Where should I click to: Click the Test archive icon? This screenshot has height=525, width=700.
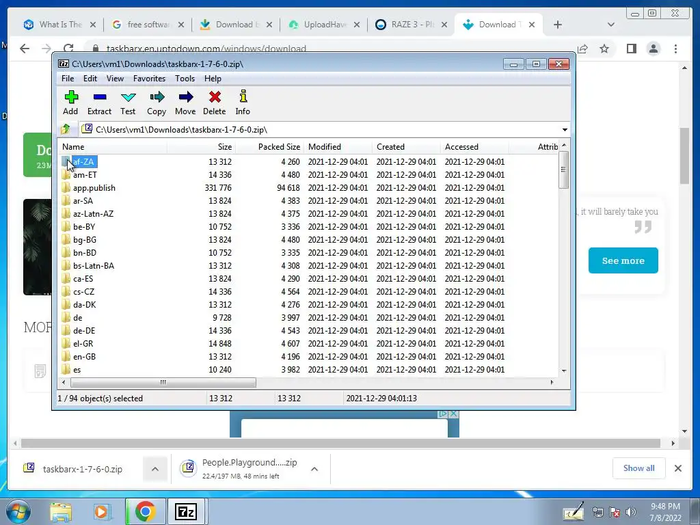pos(128,103)
